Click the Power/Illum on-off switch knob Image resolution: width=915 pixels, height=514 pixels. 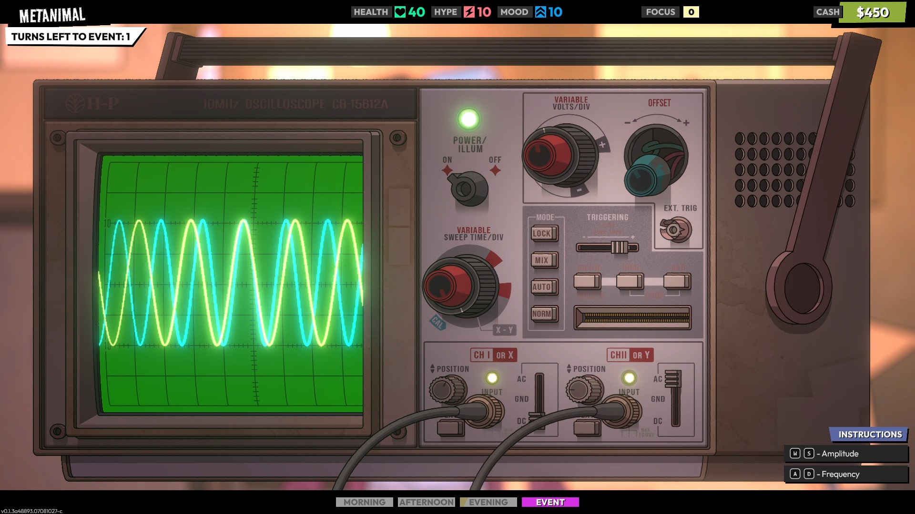pos(468,189)
